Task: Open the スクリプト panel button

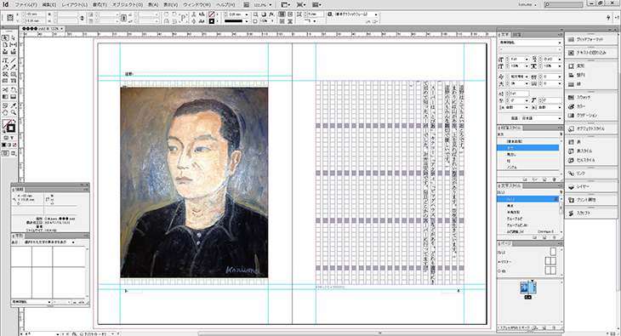Action: click(583, 213)
